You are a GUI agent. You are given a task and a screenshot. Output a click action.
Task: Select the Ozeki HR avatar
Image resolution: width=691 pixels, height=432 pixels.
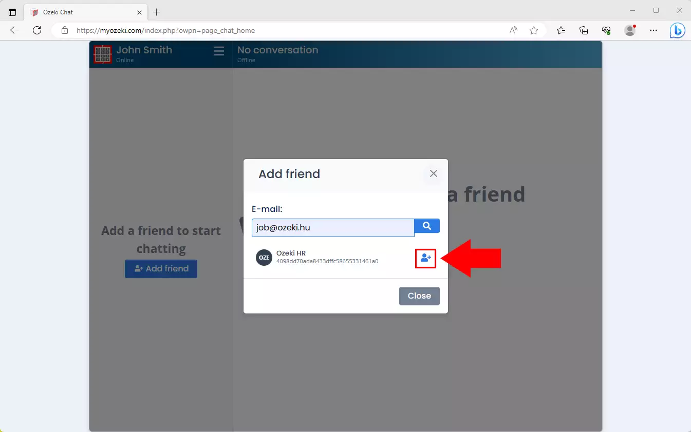pos(264,258)
